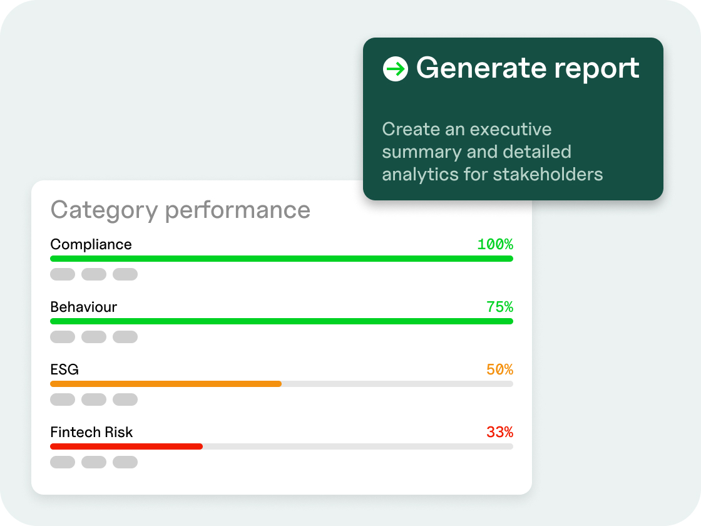Click the green arrow icon beside Generate report

point(395,68)
